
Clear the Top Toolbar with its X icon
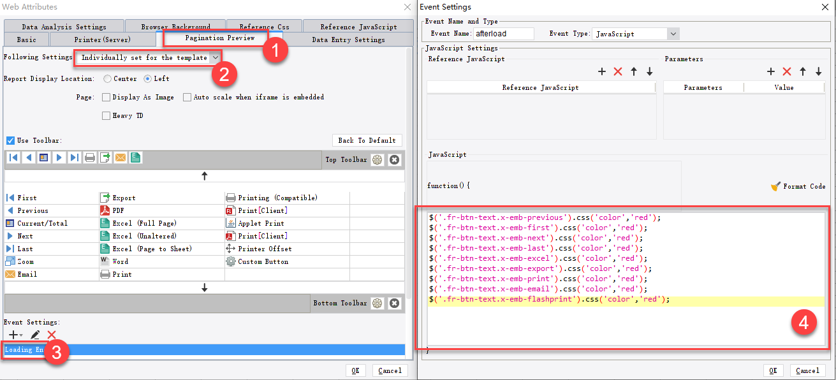395,159
